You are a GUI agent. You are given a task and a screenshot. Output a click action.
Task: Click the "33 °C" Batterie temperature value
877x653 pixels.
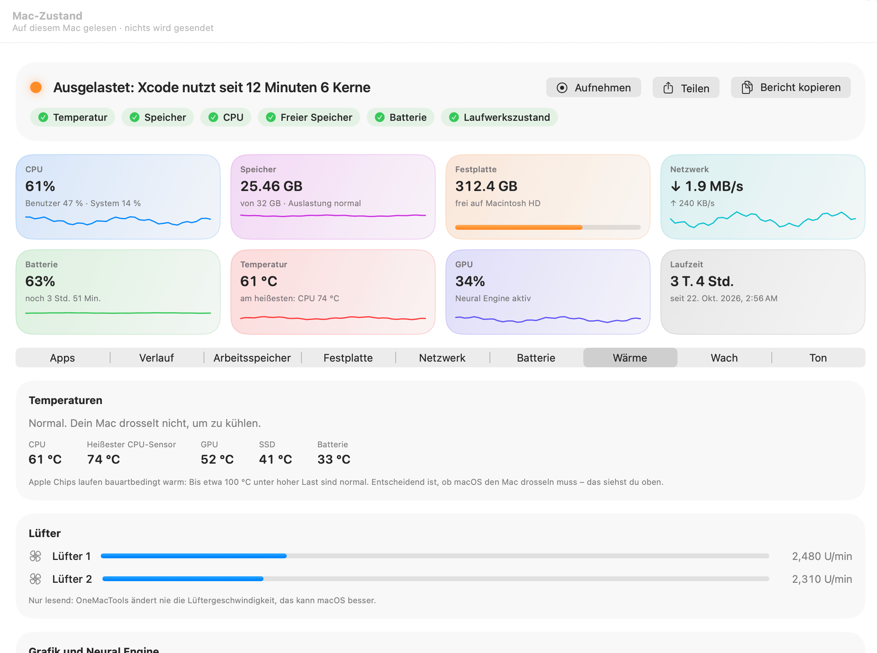334,460
